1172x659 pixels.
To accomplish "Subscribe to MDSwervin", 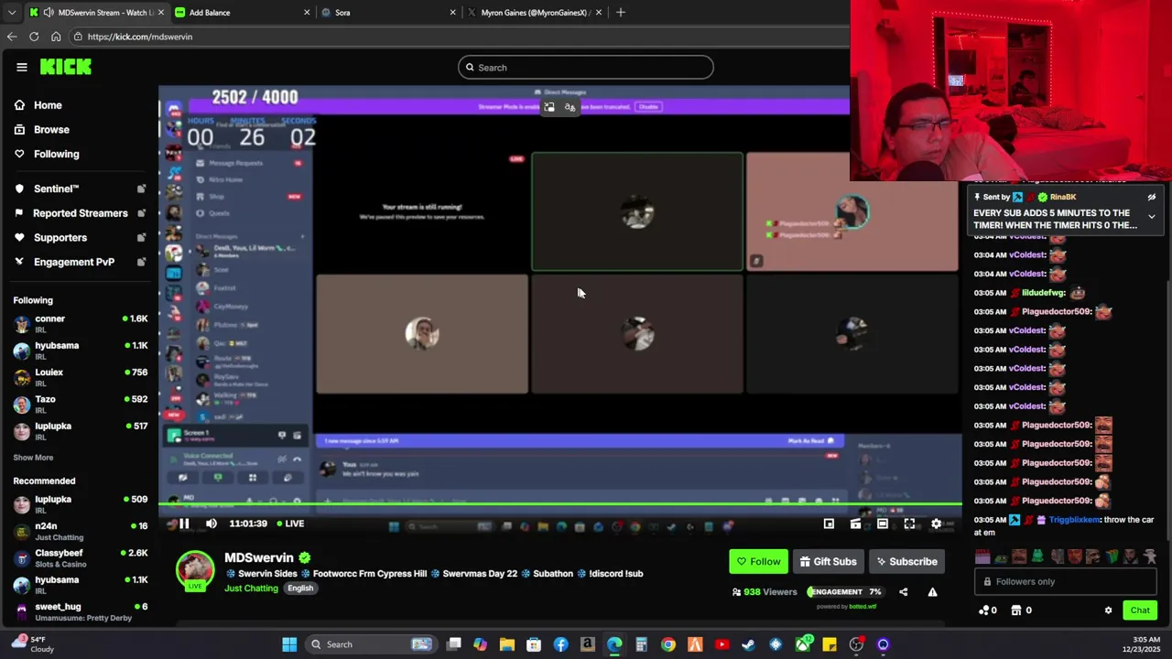I will [906, 561].
